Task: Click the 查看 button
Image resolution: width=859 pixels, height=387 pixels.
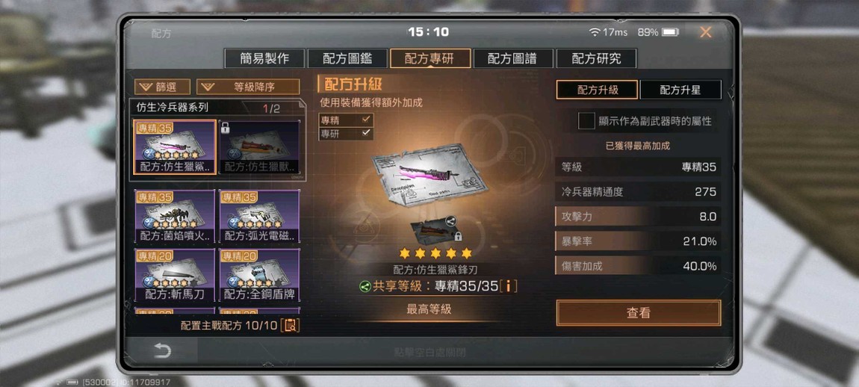Action: pyautogui.click(x=638, y=313)
